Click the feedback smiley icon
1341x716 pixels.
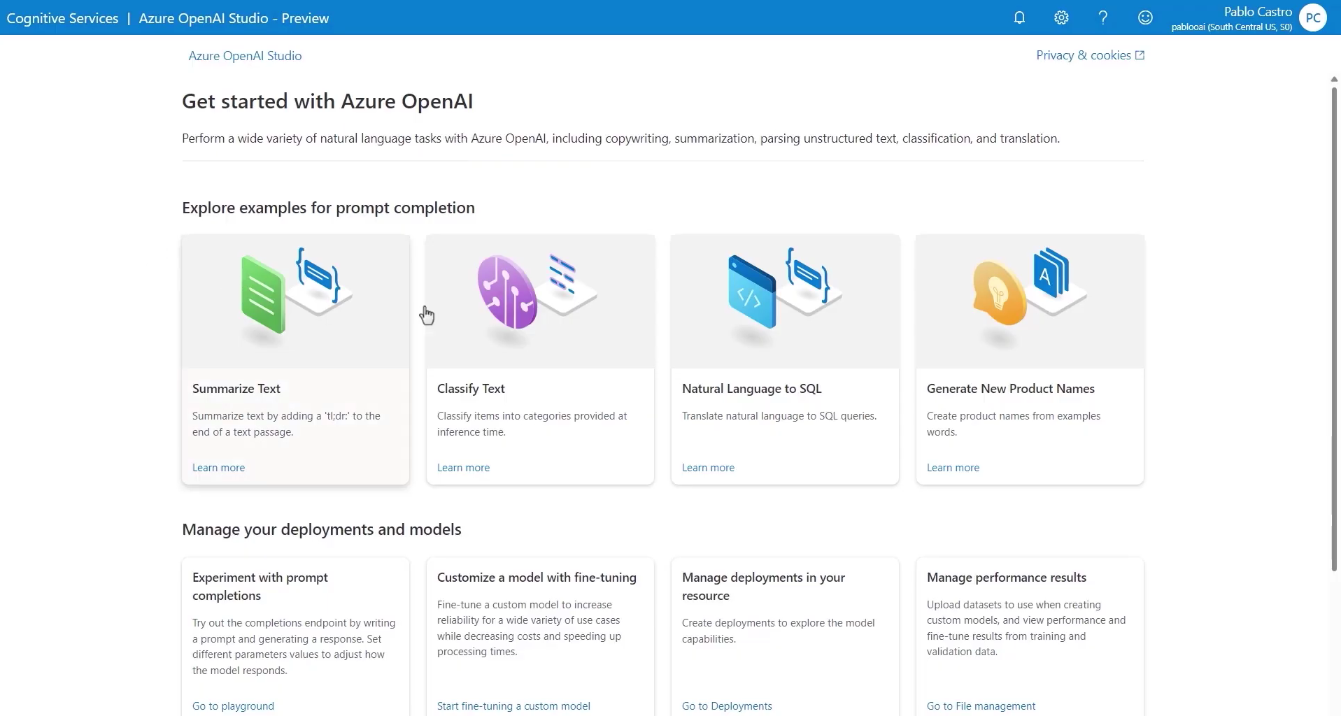pyautogui.click(x=1145, y=17)
